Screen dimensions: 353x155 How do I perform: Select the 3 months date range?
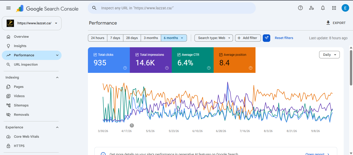click(151, 38)
